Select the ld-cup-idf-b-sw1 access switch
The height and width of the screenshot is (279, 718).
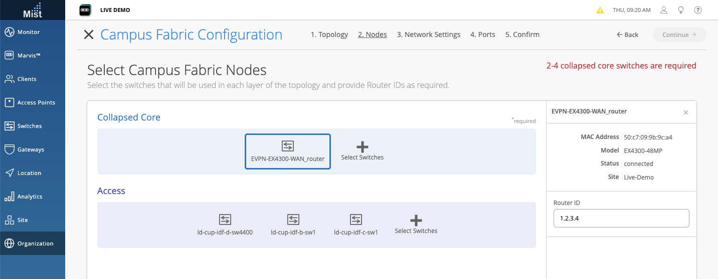click(293, 224)
